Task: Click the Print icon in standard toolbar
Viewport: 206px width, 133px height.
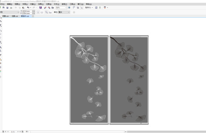Action: pyautogui.click(x=11, y=8)
